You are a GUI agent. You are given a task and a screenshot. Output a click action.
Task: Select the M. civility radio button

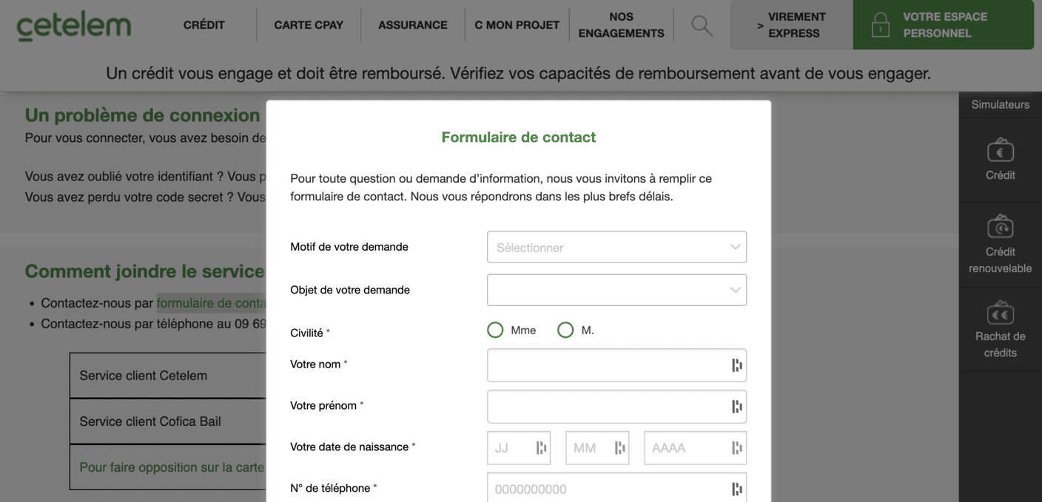click(x=565, y=330)
